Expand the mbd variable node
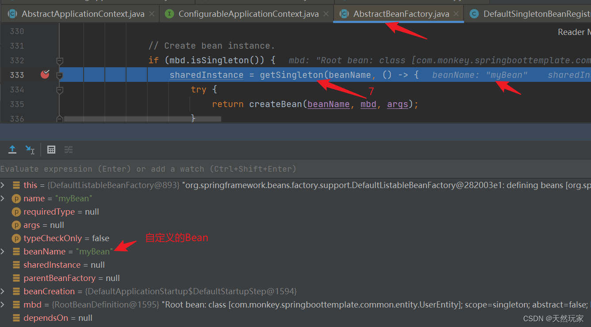 [3, 304]
